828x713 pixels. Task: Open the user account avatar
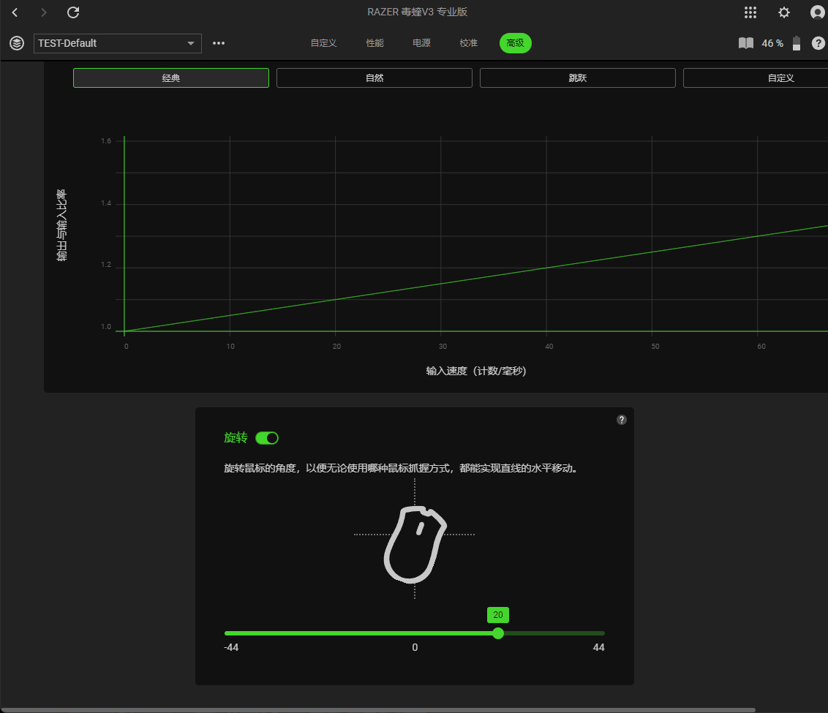tap(818, 12)
